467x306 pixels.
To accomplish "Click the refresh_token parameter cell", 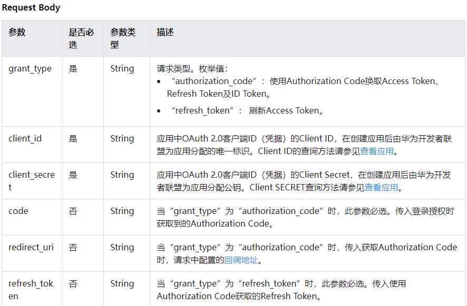I will (x=31, y=290).
